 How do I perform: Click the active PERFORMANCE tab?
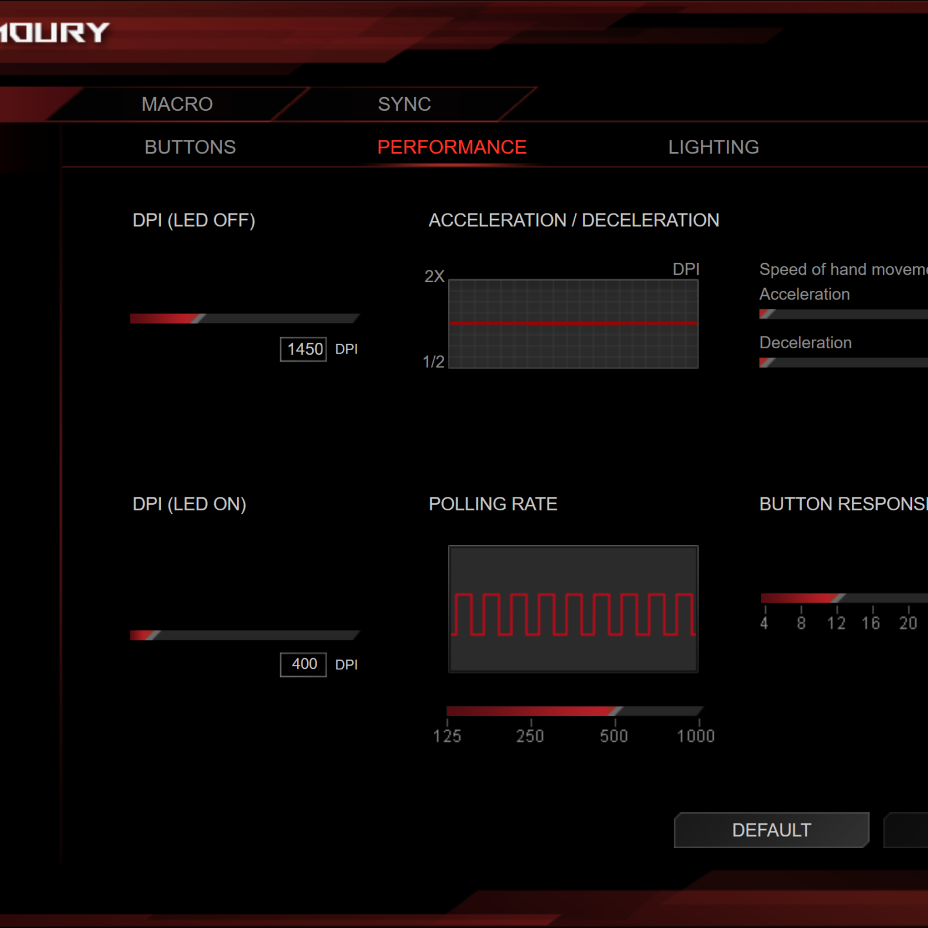click(x=452, y=147)
